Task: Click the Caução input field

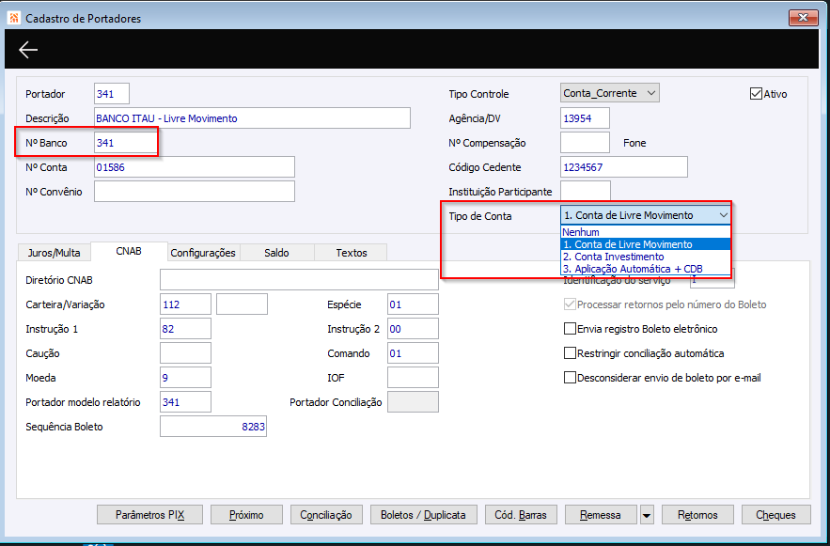Action: click(185, 353)
